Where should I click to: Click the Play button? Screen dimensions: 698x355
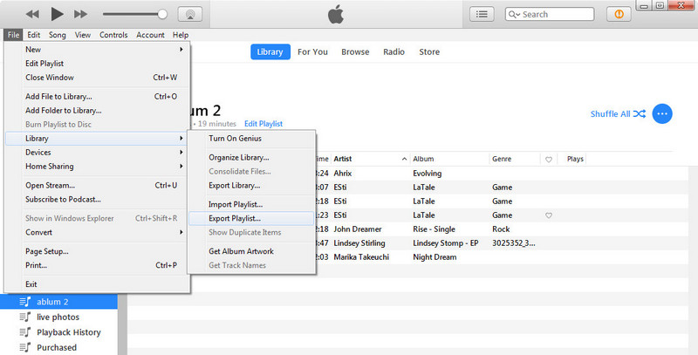[57, 14]
